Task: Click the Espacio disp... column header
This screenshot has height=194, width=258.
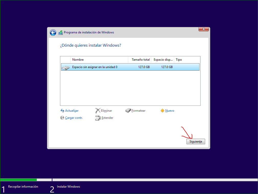Action: tap(162, 60)
